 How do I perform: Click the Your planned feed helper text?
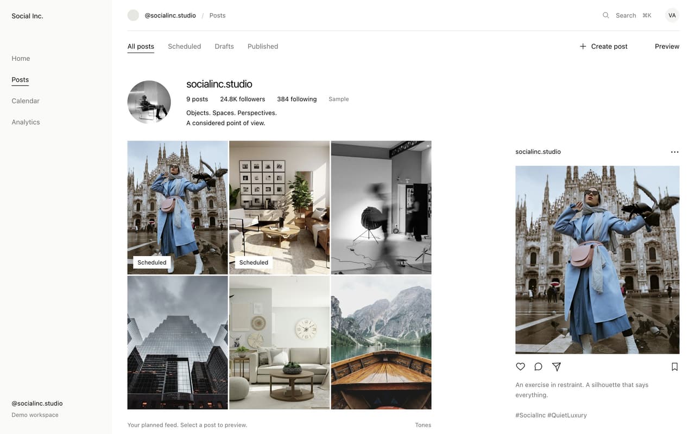(187, 425)
